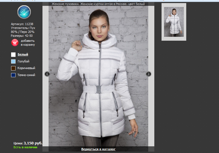Viewport: 219px width, 153px height.
Task: Select the light blue color swatch
Action: tap(13, 61)
